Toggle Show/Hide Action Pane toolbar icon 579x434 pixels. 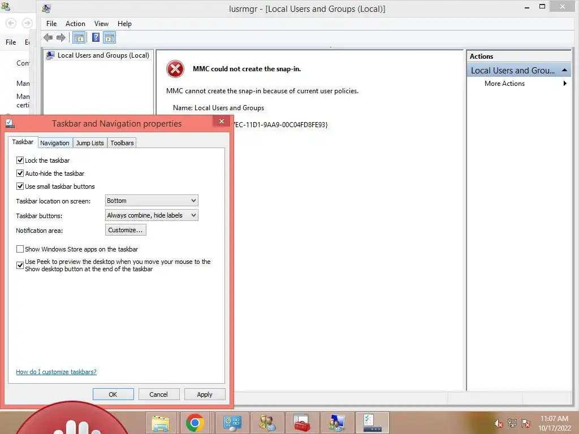coord(109,37)
